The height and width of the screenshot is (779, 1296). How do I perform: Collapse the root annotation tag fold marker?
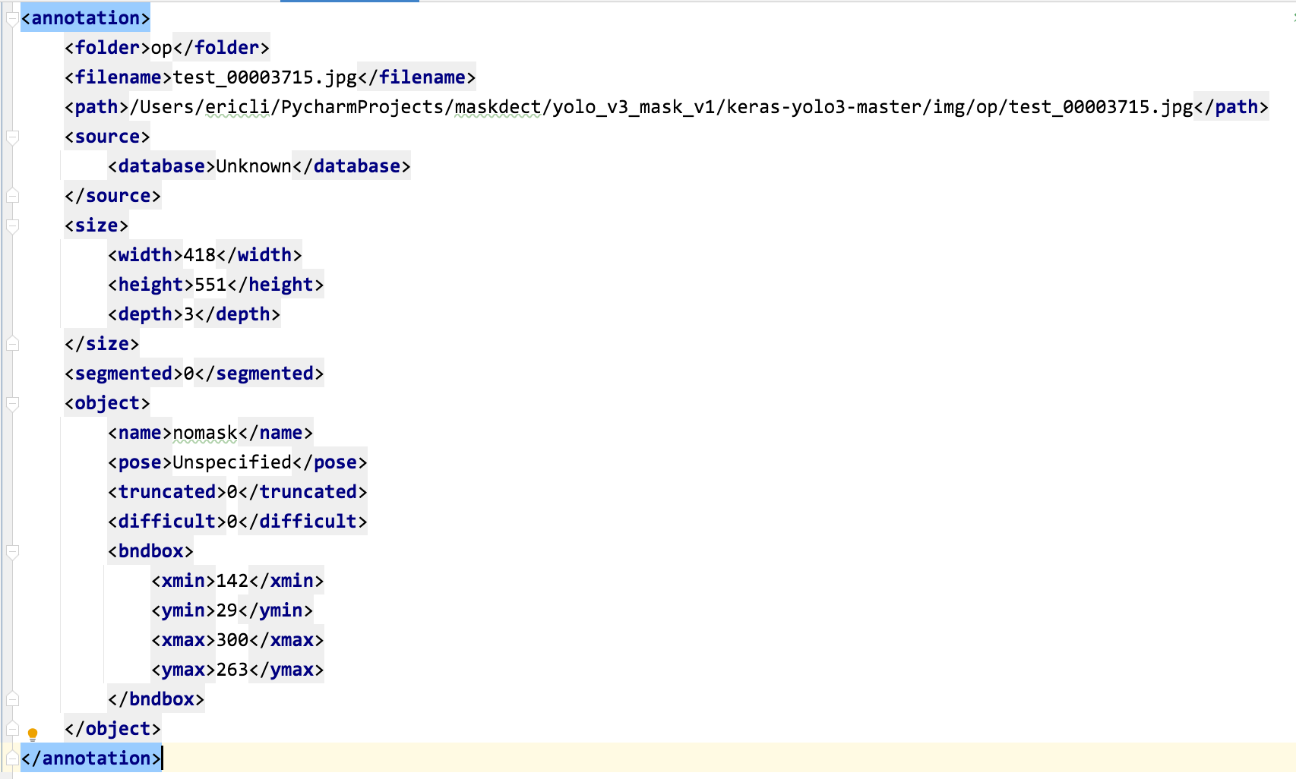tap(12, 18)
